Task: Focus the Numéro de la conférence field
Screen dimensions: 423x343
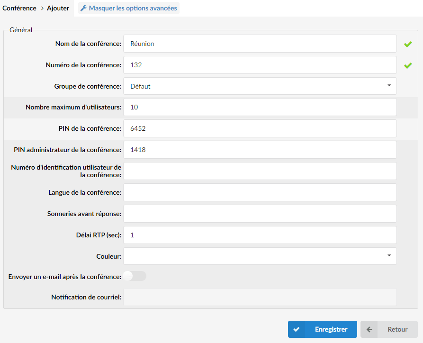Action: click(260, 65)
